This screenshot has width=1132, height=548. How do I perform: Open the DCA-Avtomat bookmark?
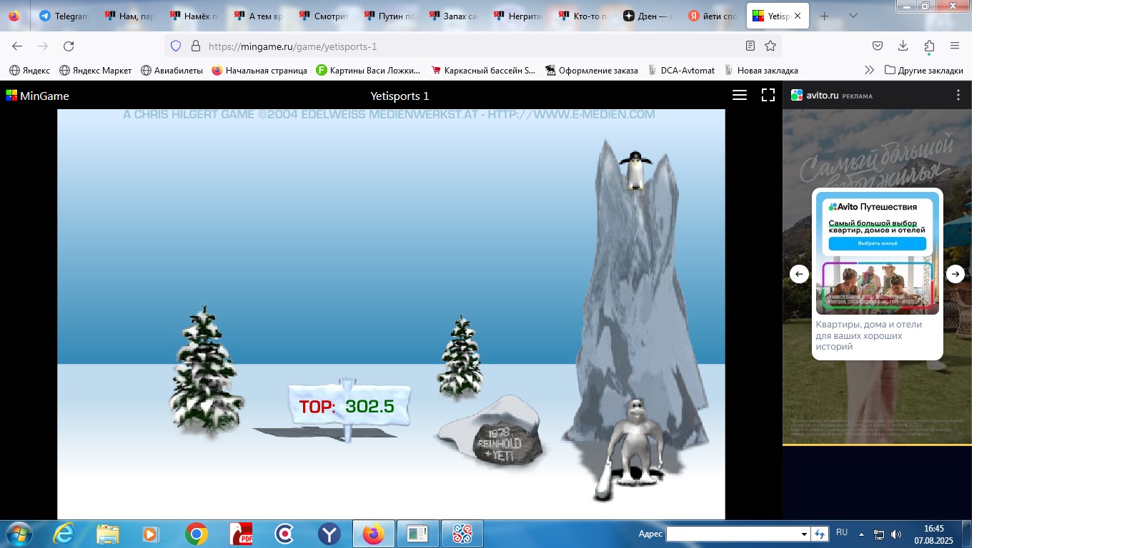click(681, 70)
